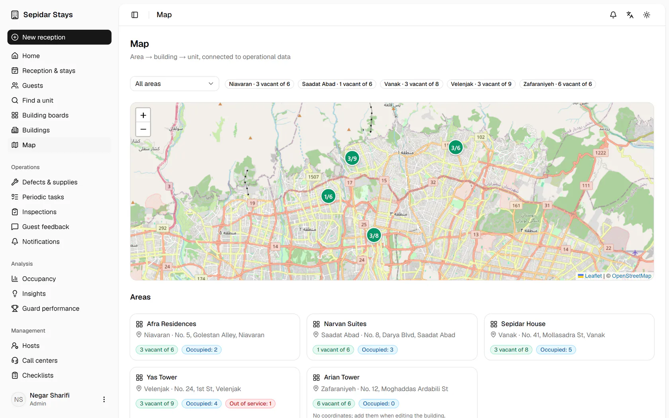Open Building boards
Screen dimensions: 669x418
click(x=59, y=115)
